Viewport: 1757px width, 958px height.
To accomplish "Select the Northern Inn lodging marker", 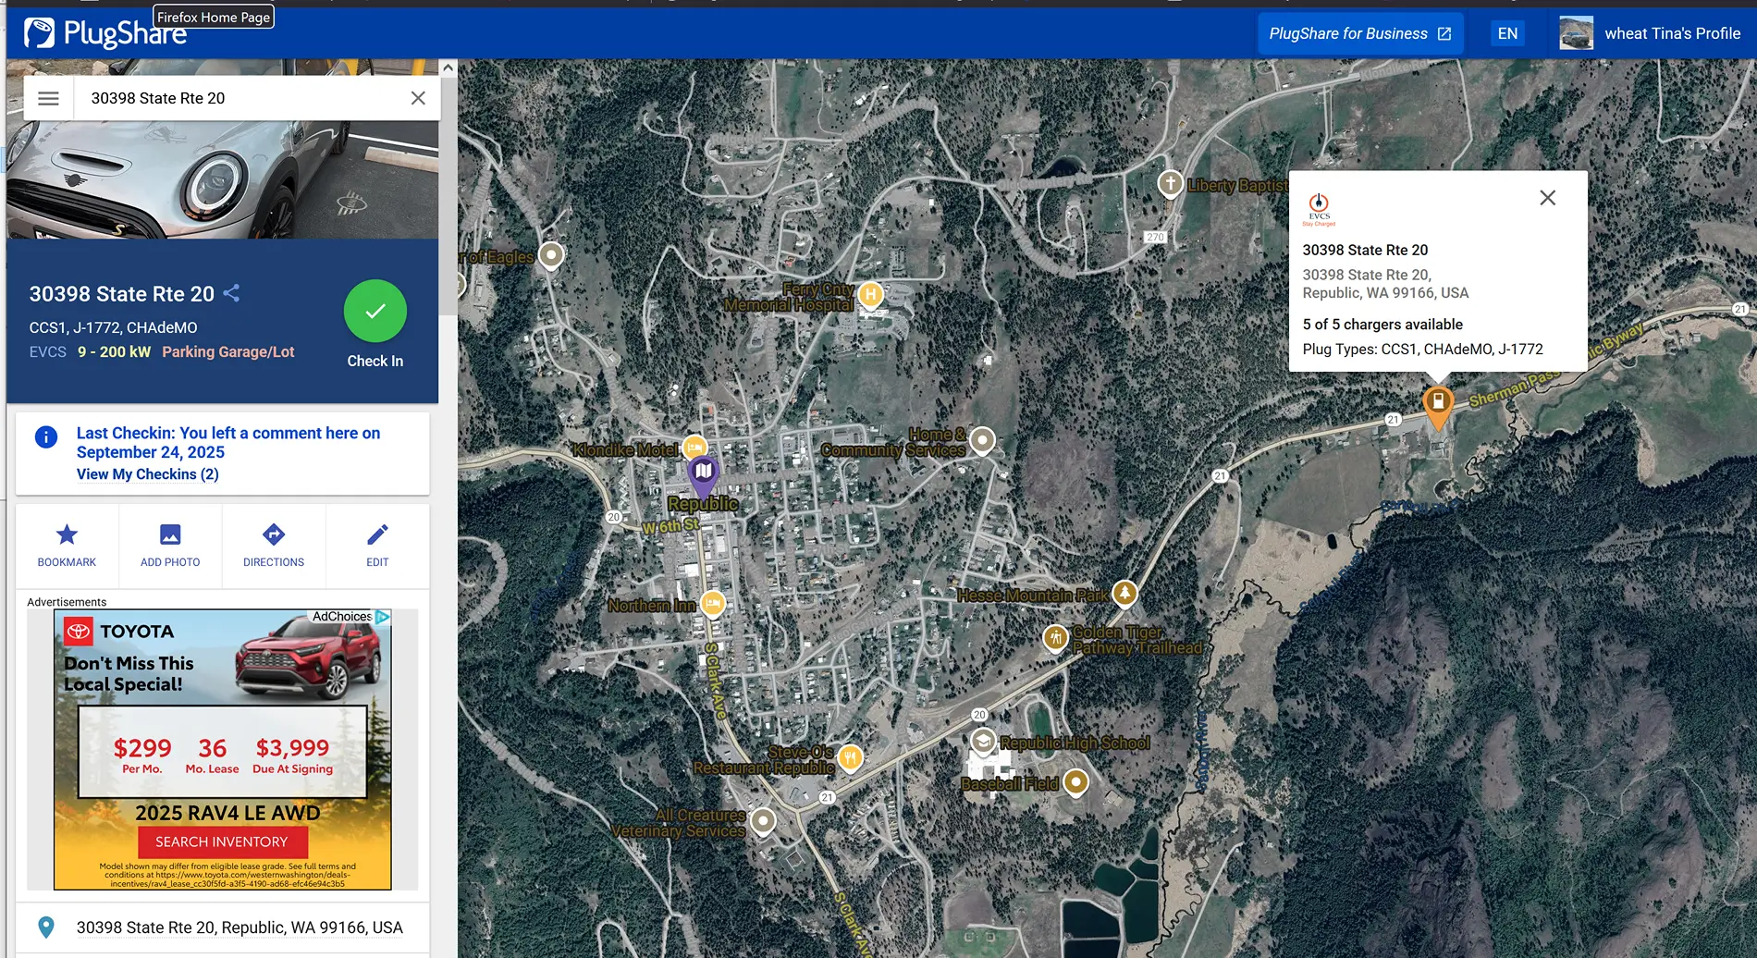I will [713, 604].
